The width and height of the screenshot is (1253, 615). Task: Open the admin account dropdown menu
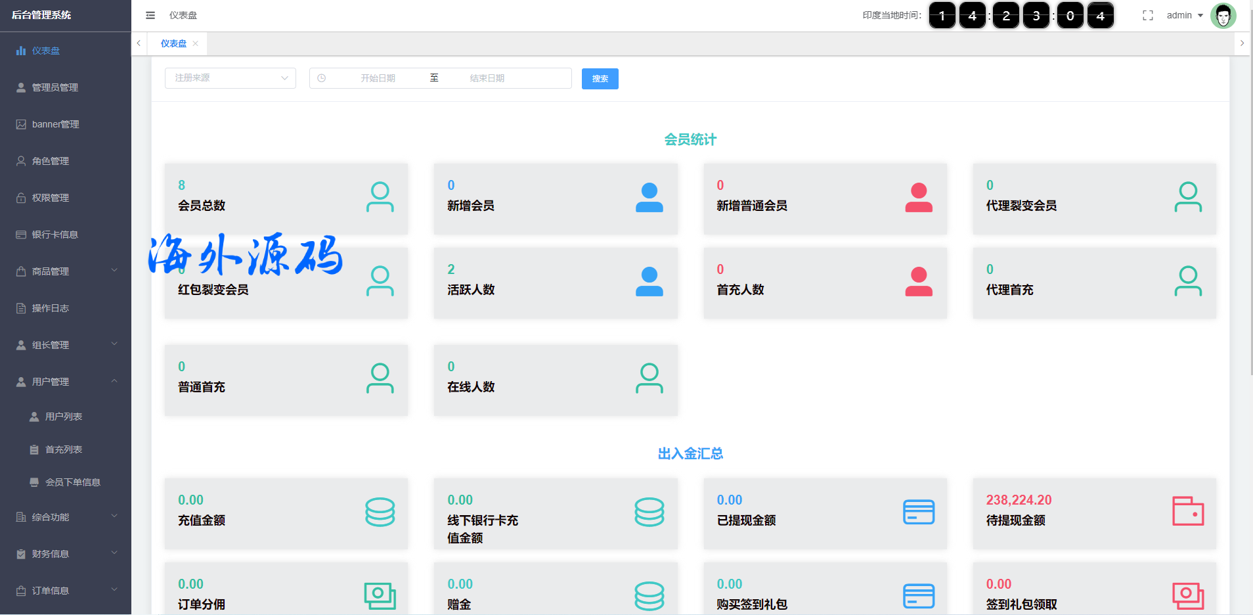(1185, 15)
